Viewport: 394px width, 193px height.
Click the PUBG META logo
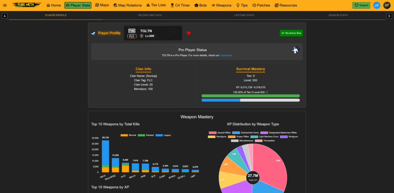[x=27, y=5]
